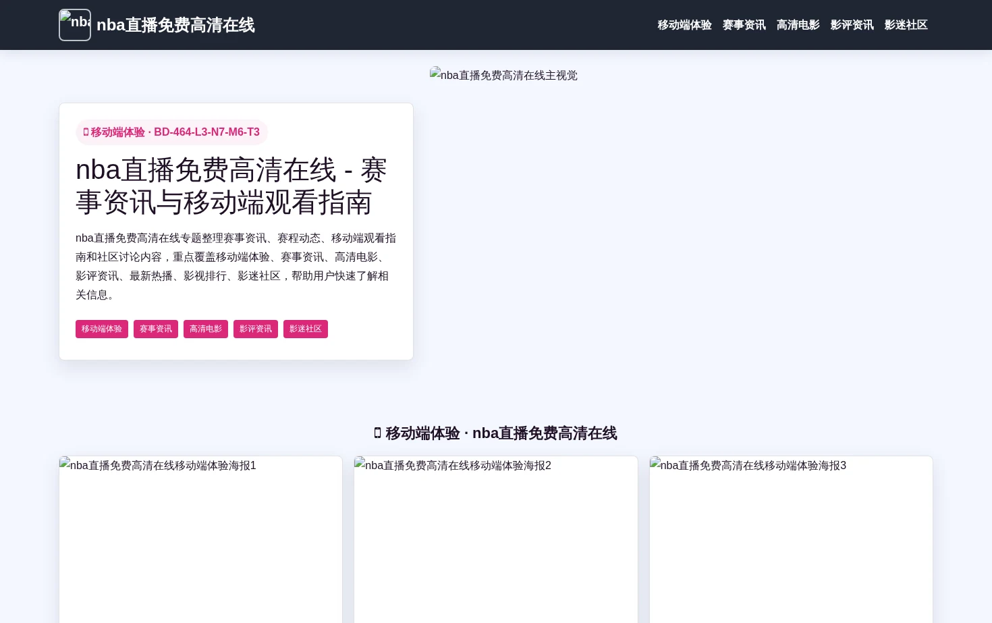Open 影迷社区 in top navigation
This screenshot has width=992, height=623.
tap(906, 25)
